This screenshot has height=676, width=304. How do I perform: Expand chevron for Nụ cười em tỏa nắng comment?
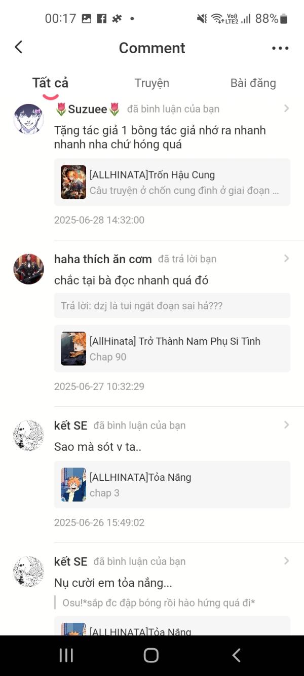pos(286,561)
